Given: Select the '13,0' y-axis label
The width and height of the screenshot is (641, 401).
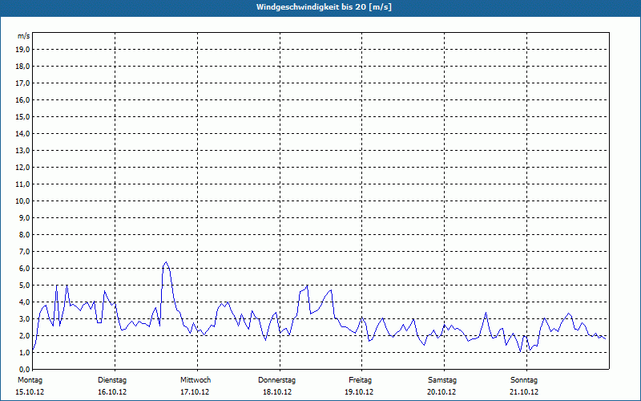Looking at the screenshot, I should (x=22, y=150).
